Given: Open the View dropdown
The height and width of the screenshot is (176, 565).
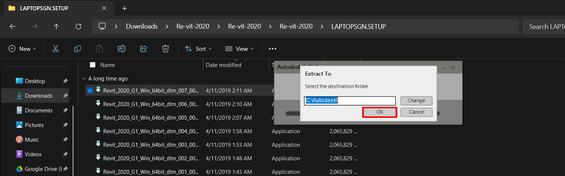Looking at the screenshot, I should [239, 49].
